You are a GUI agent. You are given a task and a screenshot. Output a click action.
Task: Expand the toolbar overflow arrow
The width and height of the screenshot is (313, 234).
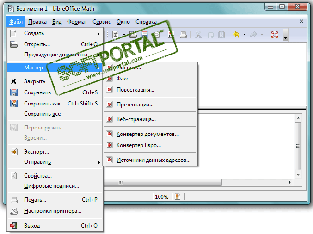pyautogui.click(x=286, y=35)
